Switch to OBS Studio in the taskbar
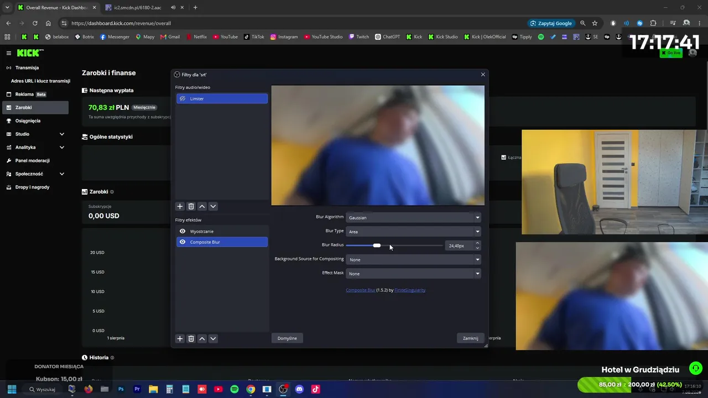The image size is (708, 398). (283, 389)
